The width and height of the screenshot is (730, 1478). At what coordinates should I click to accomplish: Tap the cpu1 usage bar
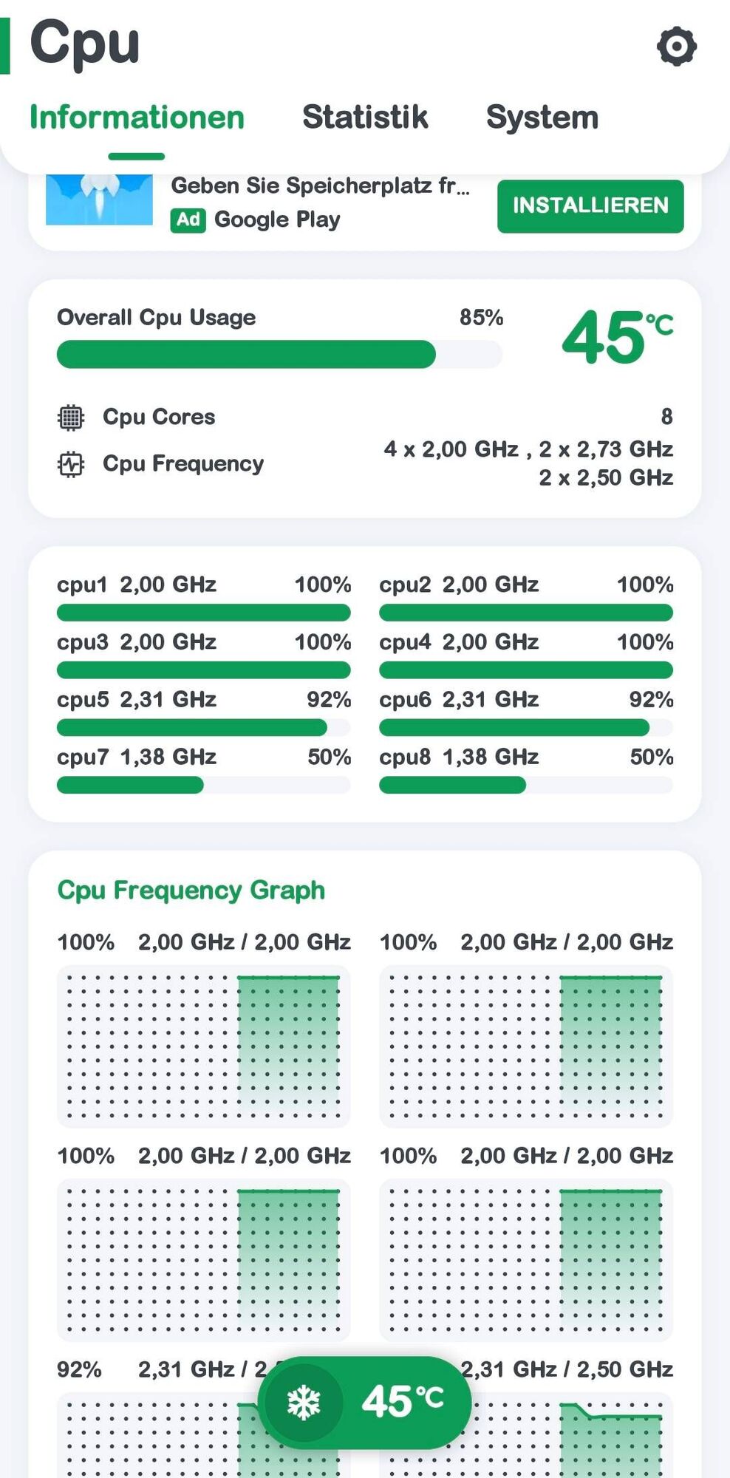coord(203,613)
